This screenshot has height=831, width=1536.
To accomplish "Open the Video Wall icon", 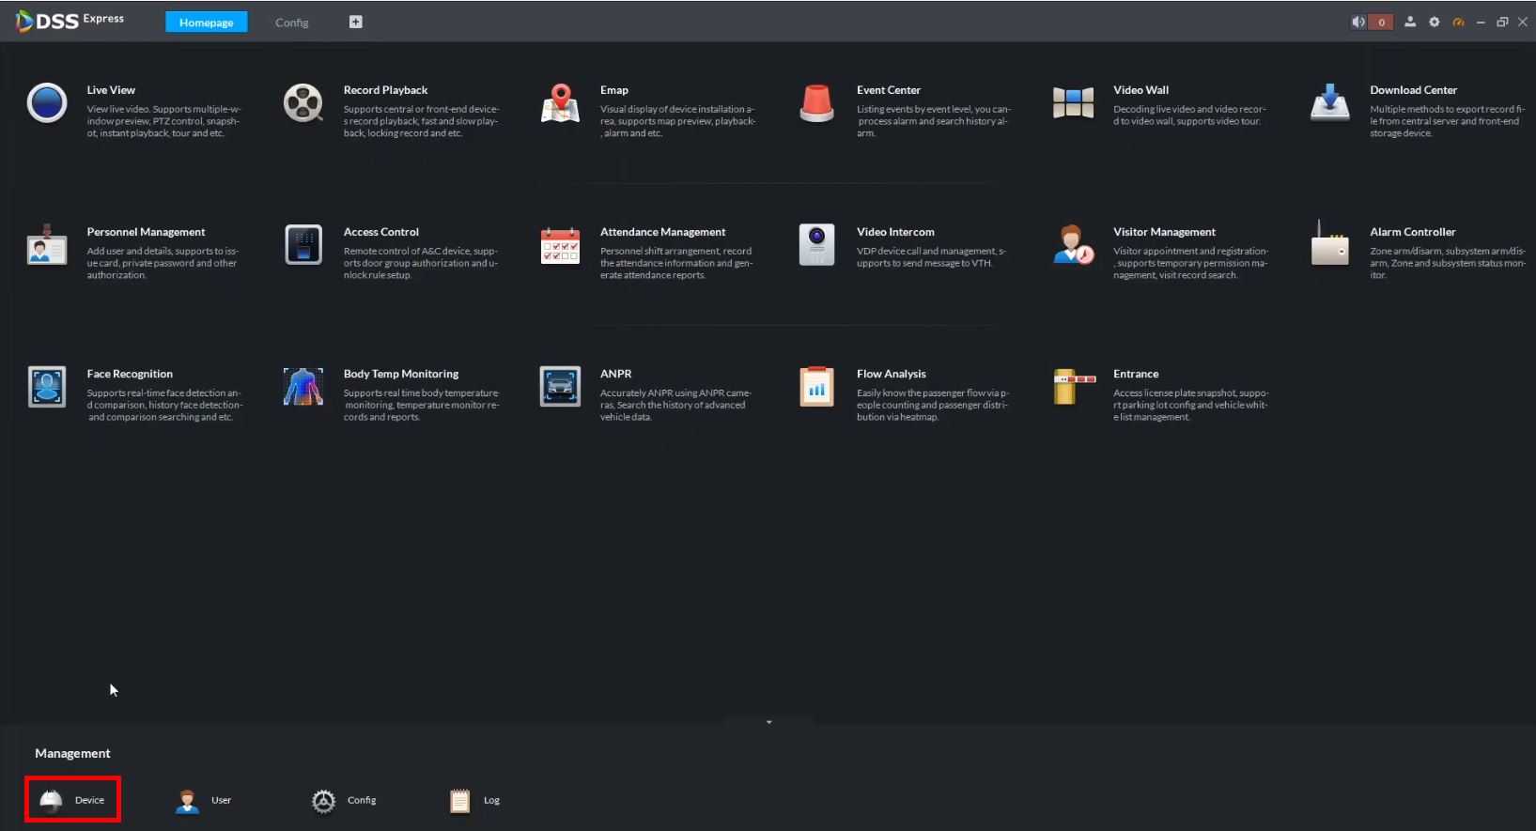I will click(x=1073, y=103).
